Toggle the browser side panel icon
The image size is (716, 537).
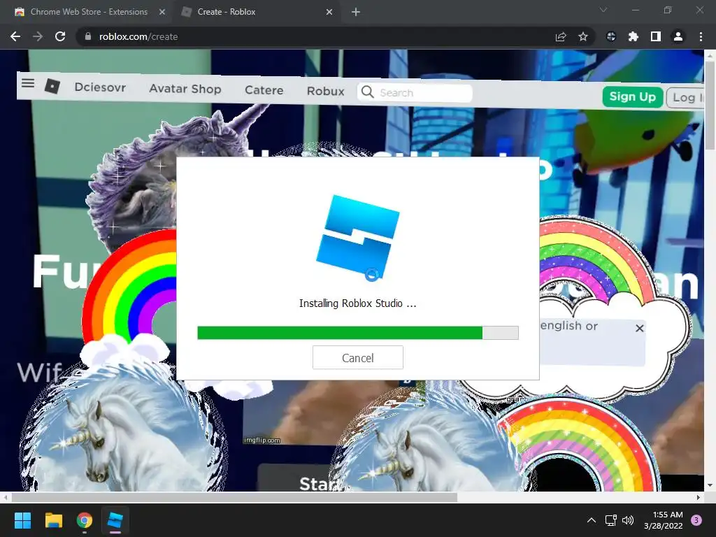pyautogui.click(x=656, y=36)
